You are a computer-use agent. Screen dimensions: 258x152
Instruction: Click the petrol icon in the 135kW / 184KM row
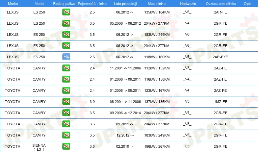tap(66, 12)
